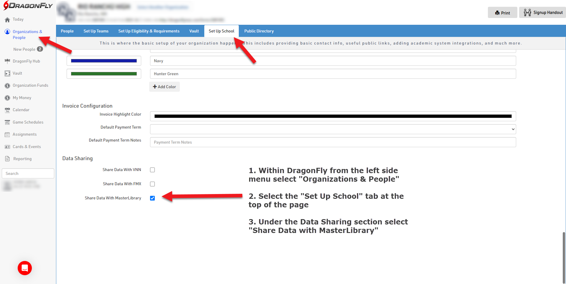
Task: Open the DragonFly Hub icon
Action: tap(7, 61)
